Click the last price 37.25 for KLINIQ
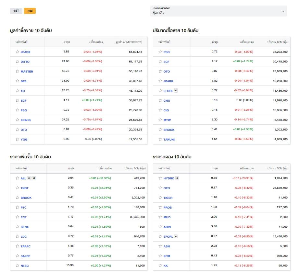 coord(66,119)
